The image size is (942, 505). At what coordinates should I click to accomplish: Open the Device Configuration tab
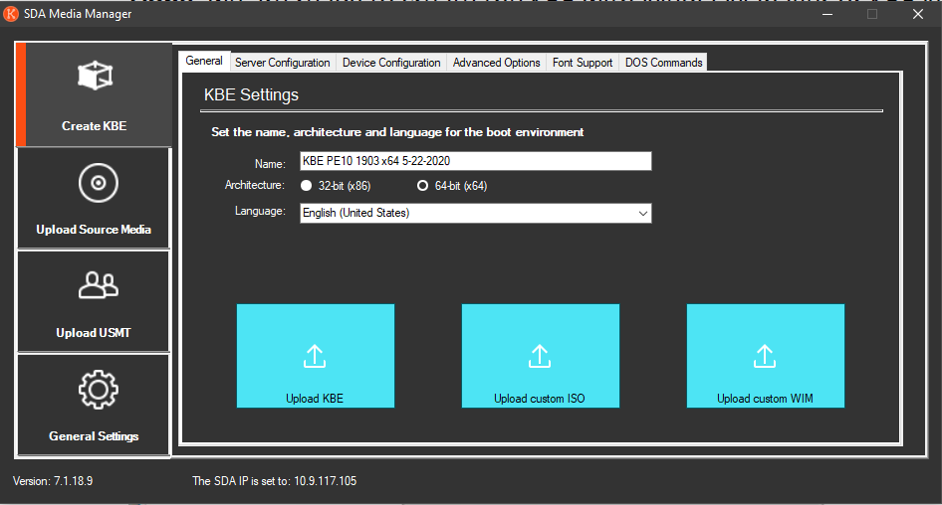coord(391,63)
